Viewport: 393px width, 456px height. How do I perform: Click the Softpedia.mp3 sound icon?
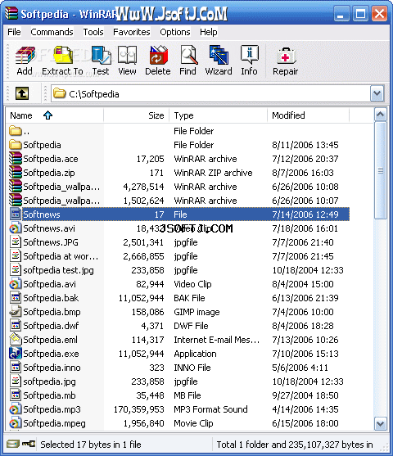click(x=16, y=409)
